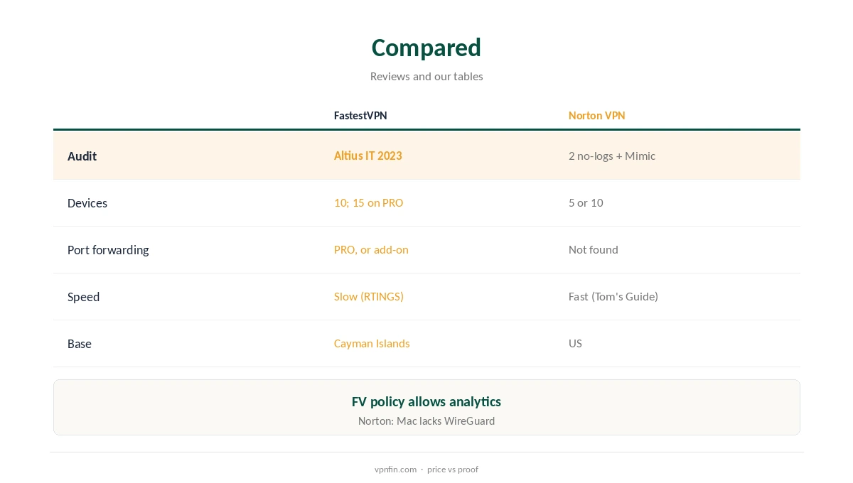Click the 'Devices' row label
This screenshot has height=483, width=853.
[87, 203]
